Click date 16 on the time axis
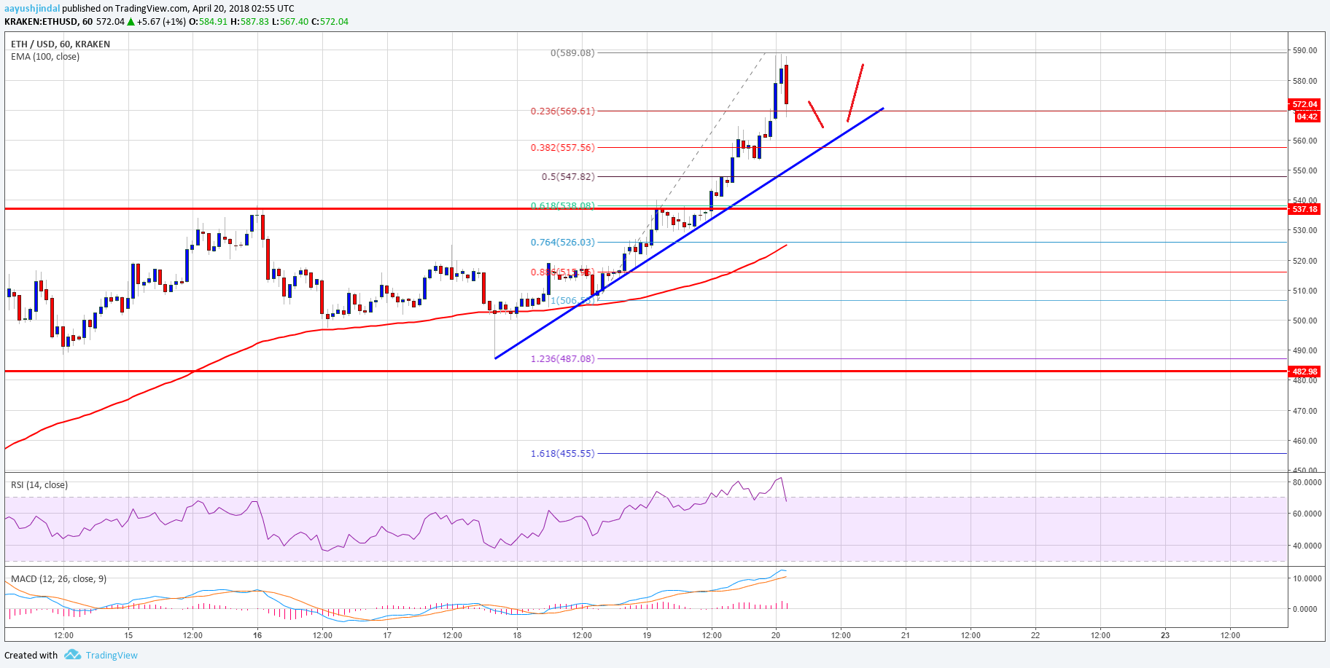1330x668 pixels. [257, 635]
